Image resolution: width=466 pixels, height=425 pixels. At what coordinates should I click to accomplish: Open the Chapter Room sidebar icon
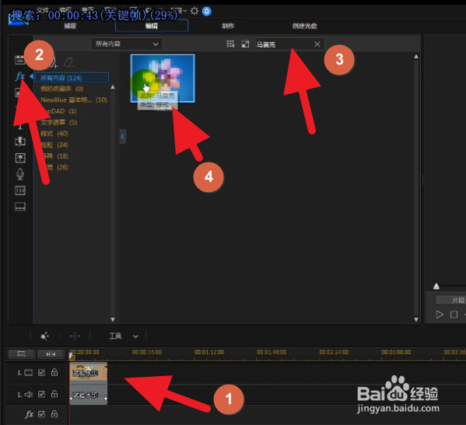click(20, 190)
